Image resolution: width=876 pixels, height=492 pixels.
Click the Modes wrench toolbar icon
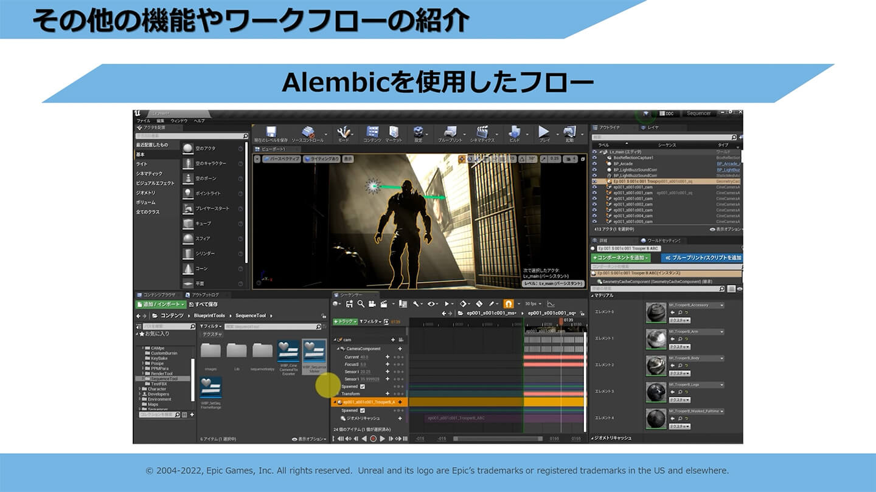(x=344, y=132)
